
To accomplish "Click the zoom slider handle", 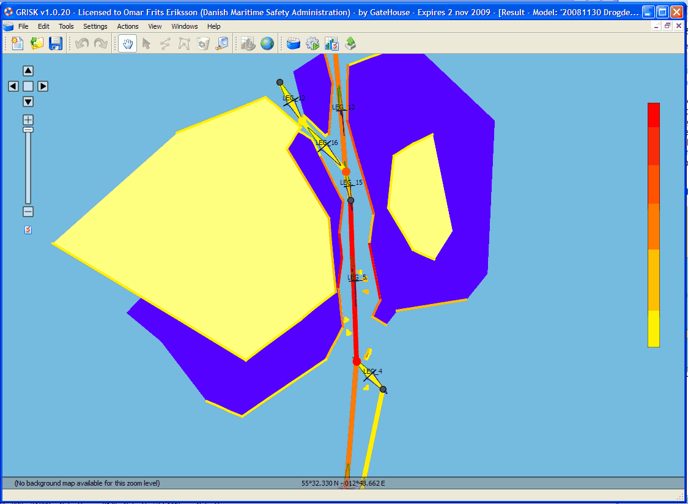I will coord(28,129).
